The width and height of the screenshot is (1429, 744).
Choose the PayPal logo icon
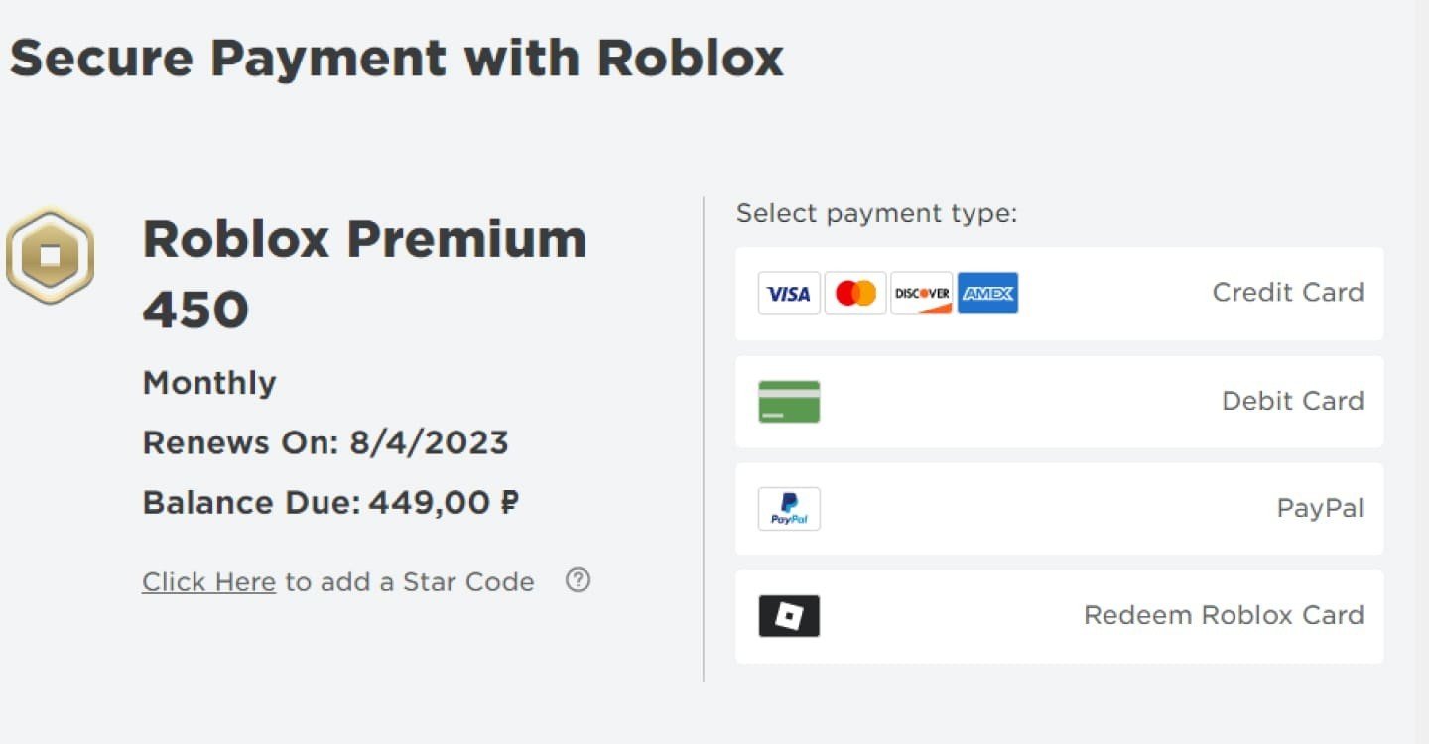click(789, 509)
